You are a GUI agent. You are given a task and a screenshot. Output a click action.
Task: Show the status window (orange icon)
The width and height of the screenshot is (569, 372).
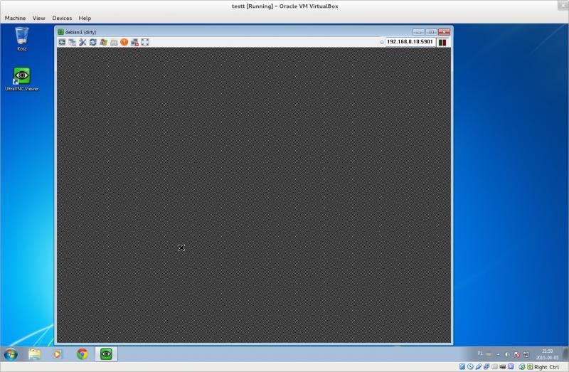tap(124, 42)
